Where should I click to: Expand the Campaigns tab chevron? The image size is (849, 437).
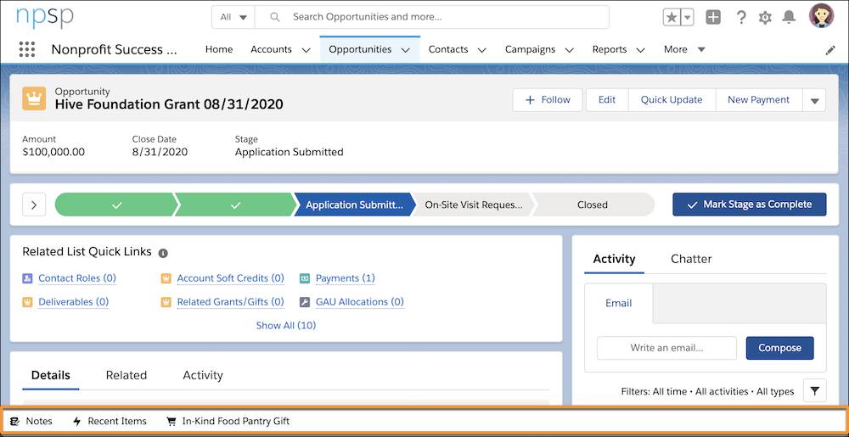(x=569, y=50)
